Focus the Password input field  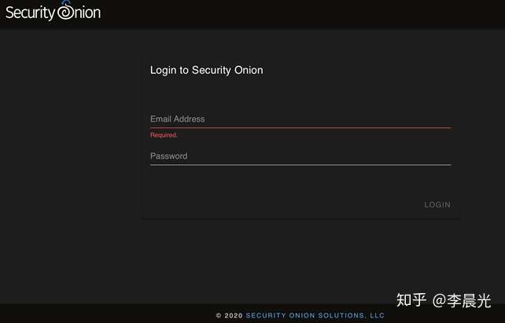pos(300,156)
